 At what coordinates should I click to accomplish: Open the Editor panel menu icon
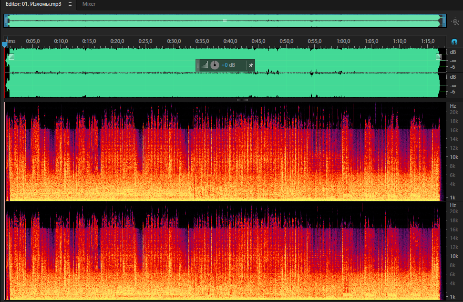[x=70, y=4]
